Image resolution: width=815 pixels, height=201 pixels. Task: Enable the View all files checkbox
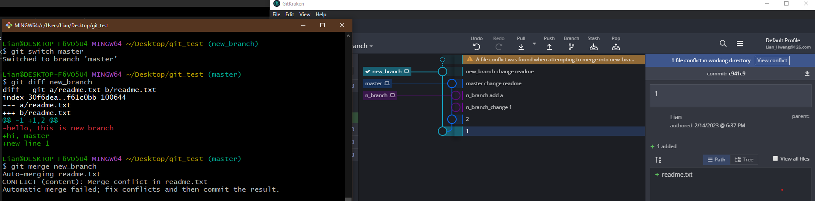tap(775, 158)
